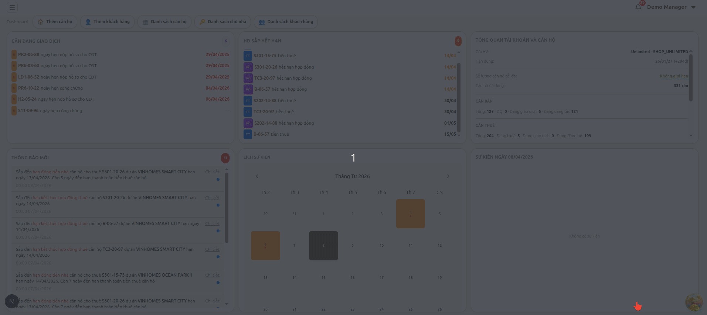This screenshot has height=315, width=707.
Task: Open the notification bell
Action: coord(638,7)
